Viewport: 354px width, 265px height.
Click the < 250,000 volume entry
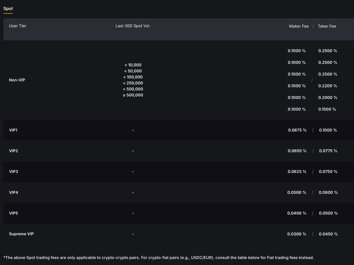[x=133, y=83]
